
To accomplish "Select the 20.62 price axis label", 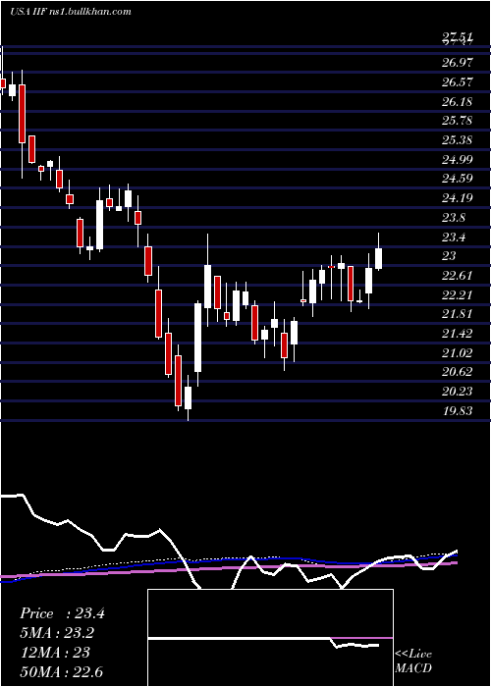I will coord(458,372).
